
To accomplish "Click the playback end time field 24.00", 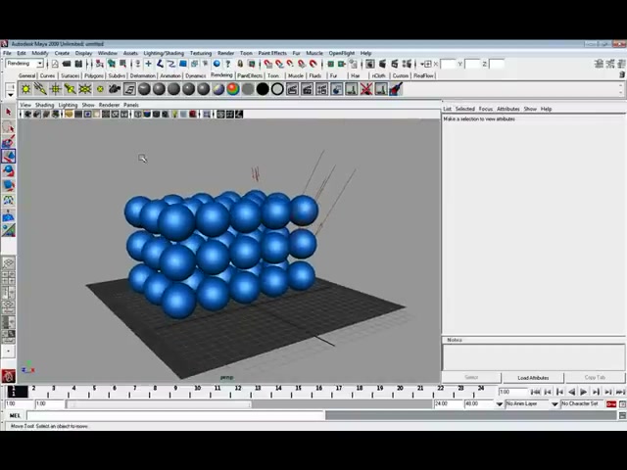I will pyautogui.click(x=448, y=404).
